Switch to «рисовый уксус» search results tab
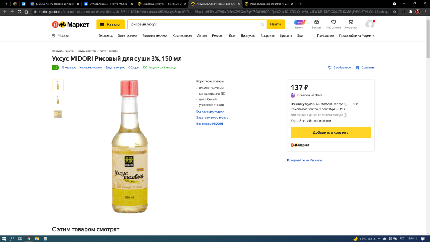Image resolution: width=430 pixels, height=242 pixels. pos(162,4)
